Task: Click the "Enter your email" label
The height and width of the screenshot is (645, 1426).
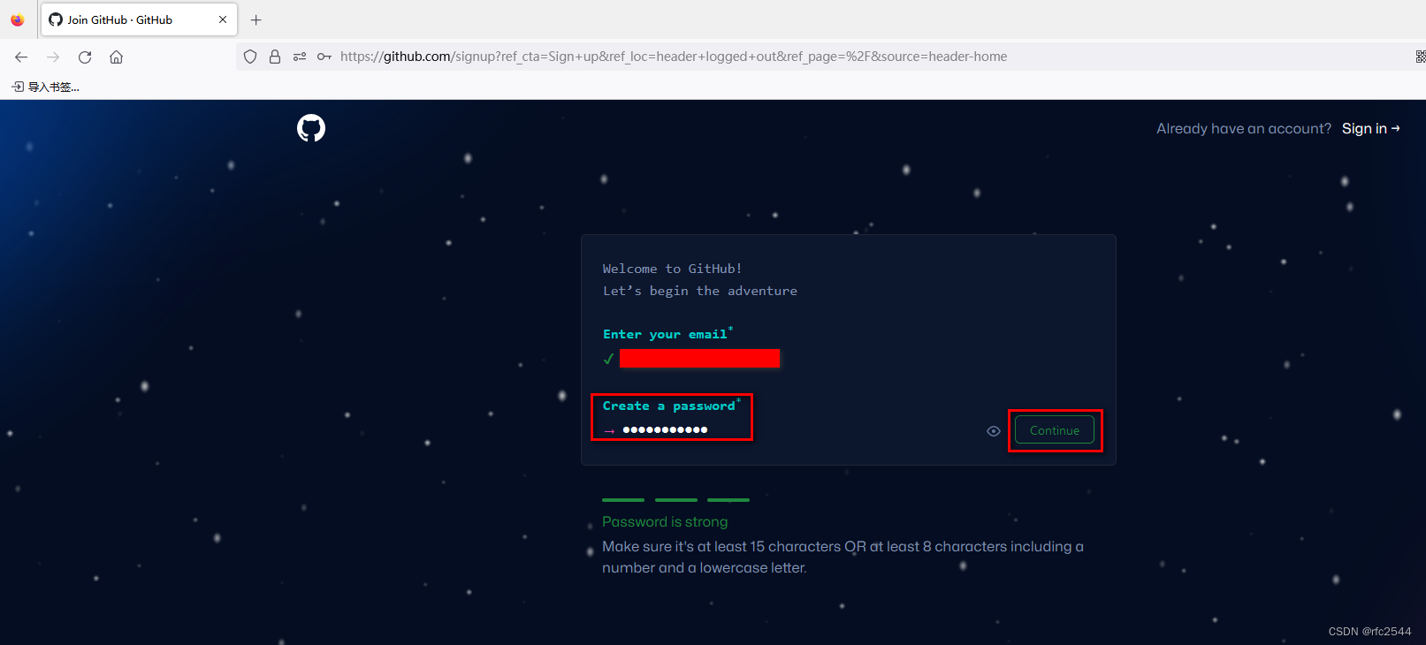Action: coord(665,334)
